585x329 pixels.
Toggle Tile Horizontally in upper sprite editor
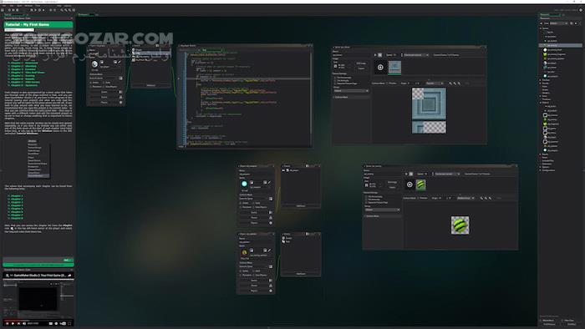[x=334, y=78]
